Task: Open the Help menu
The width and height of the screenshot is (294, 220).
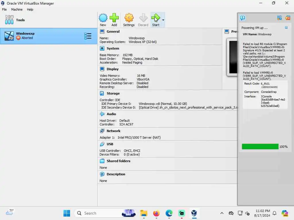Action: (x=30, y=9)
